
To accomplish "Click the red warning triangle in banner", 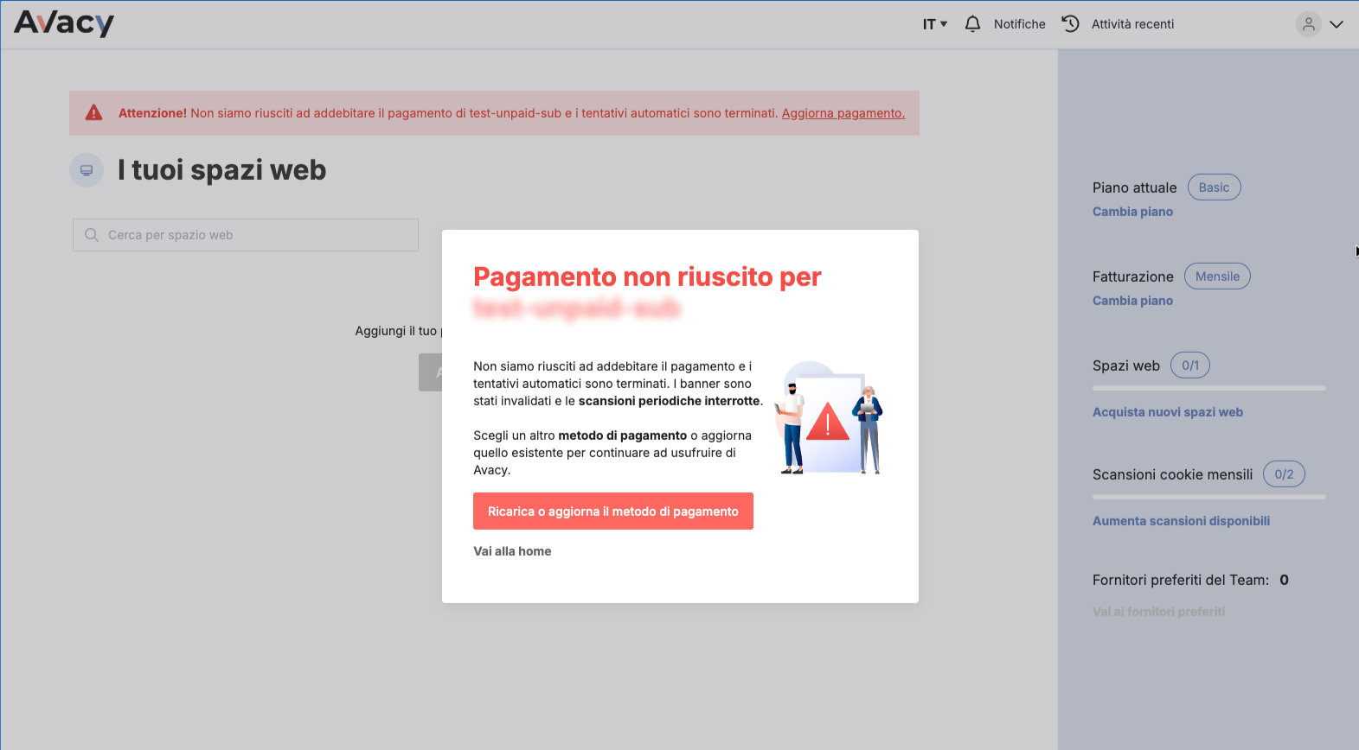I will coord(93,113).
